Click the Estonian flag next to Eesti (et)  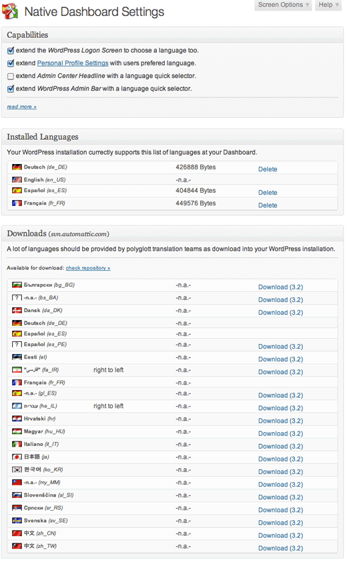(17, 357)
